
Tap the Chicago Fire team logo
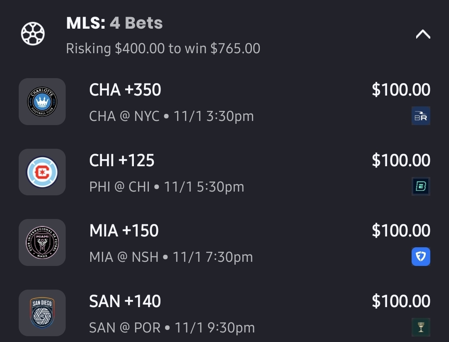[x=42, y=172]
